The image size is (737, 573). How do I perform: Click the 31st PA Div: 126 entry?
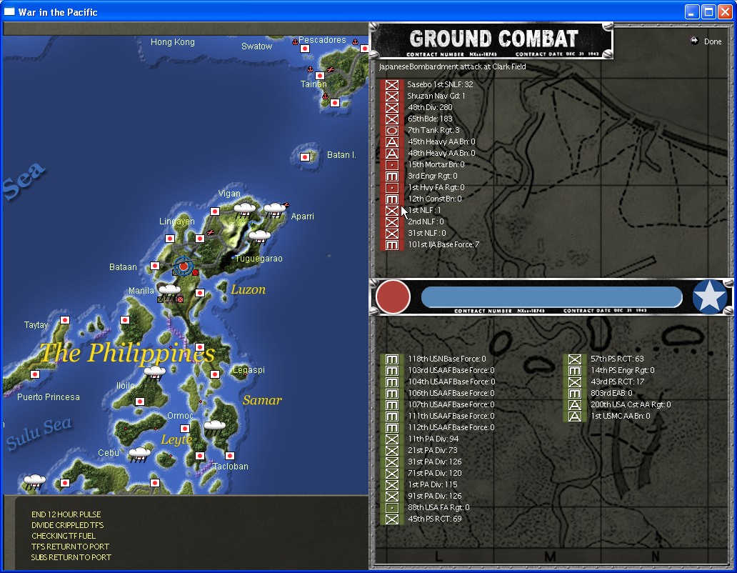[x=435, y=462]
